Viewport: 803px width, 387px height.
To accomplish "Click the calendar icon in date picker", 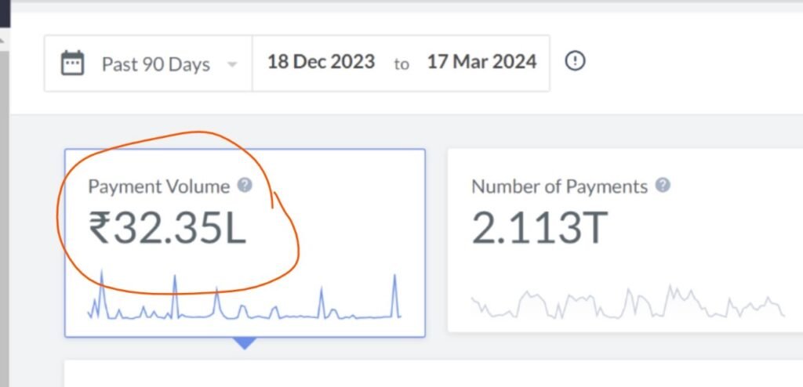I will pos(73,63).
